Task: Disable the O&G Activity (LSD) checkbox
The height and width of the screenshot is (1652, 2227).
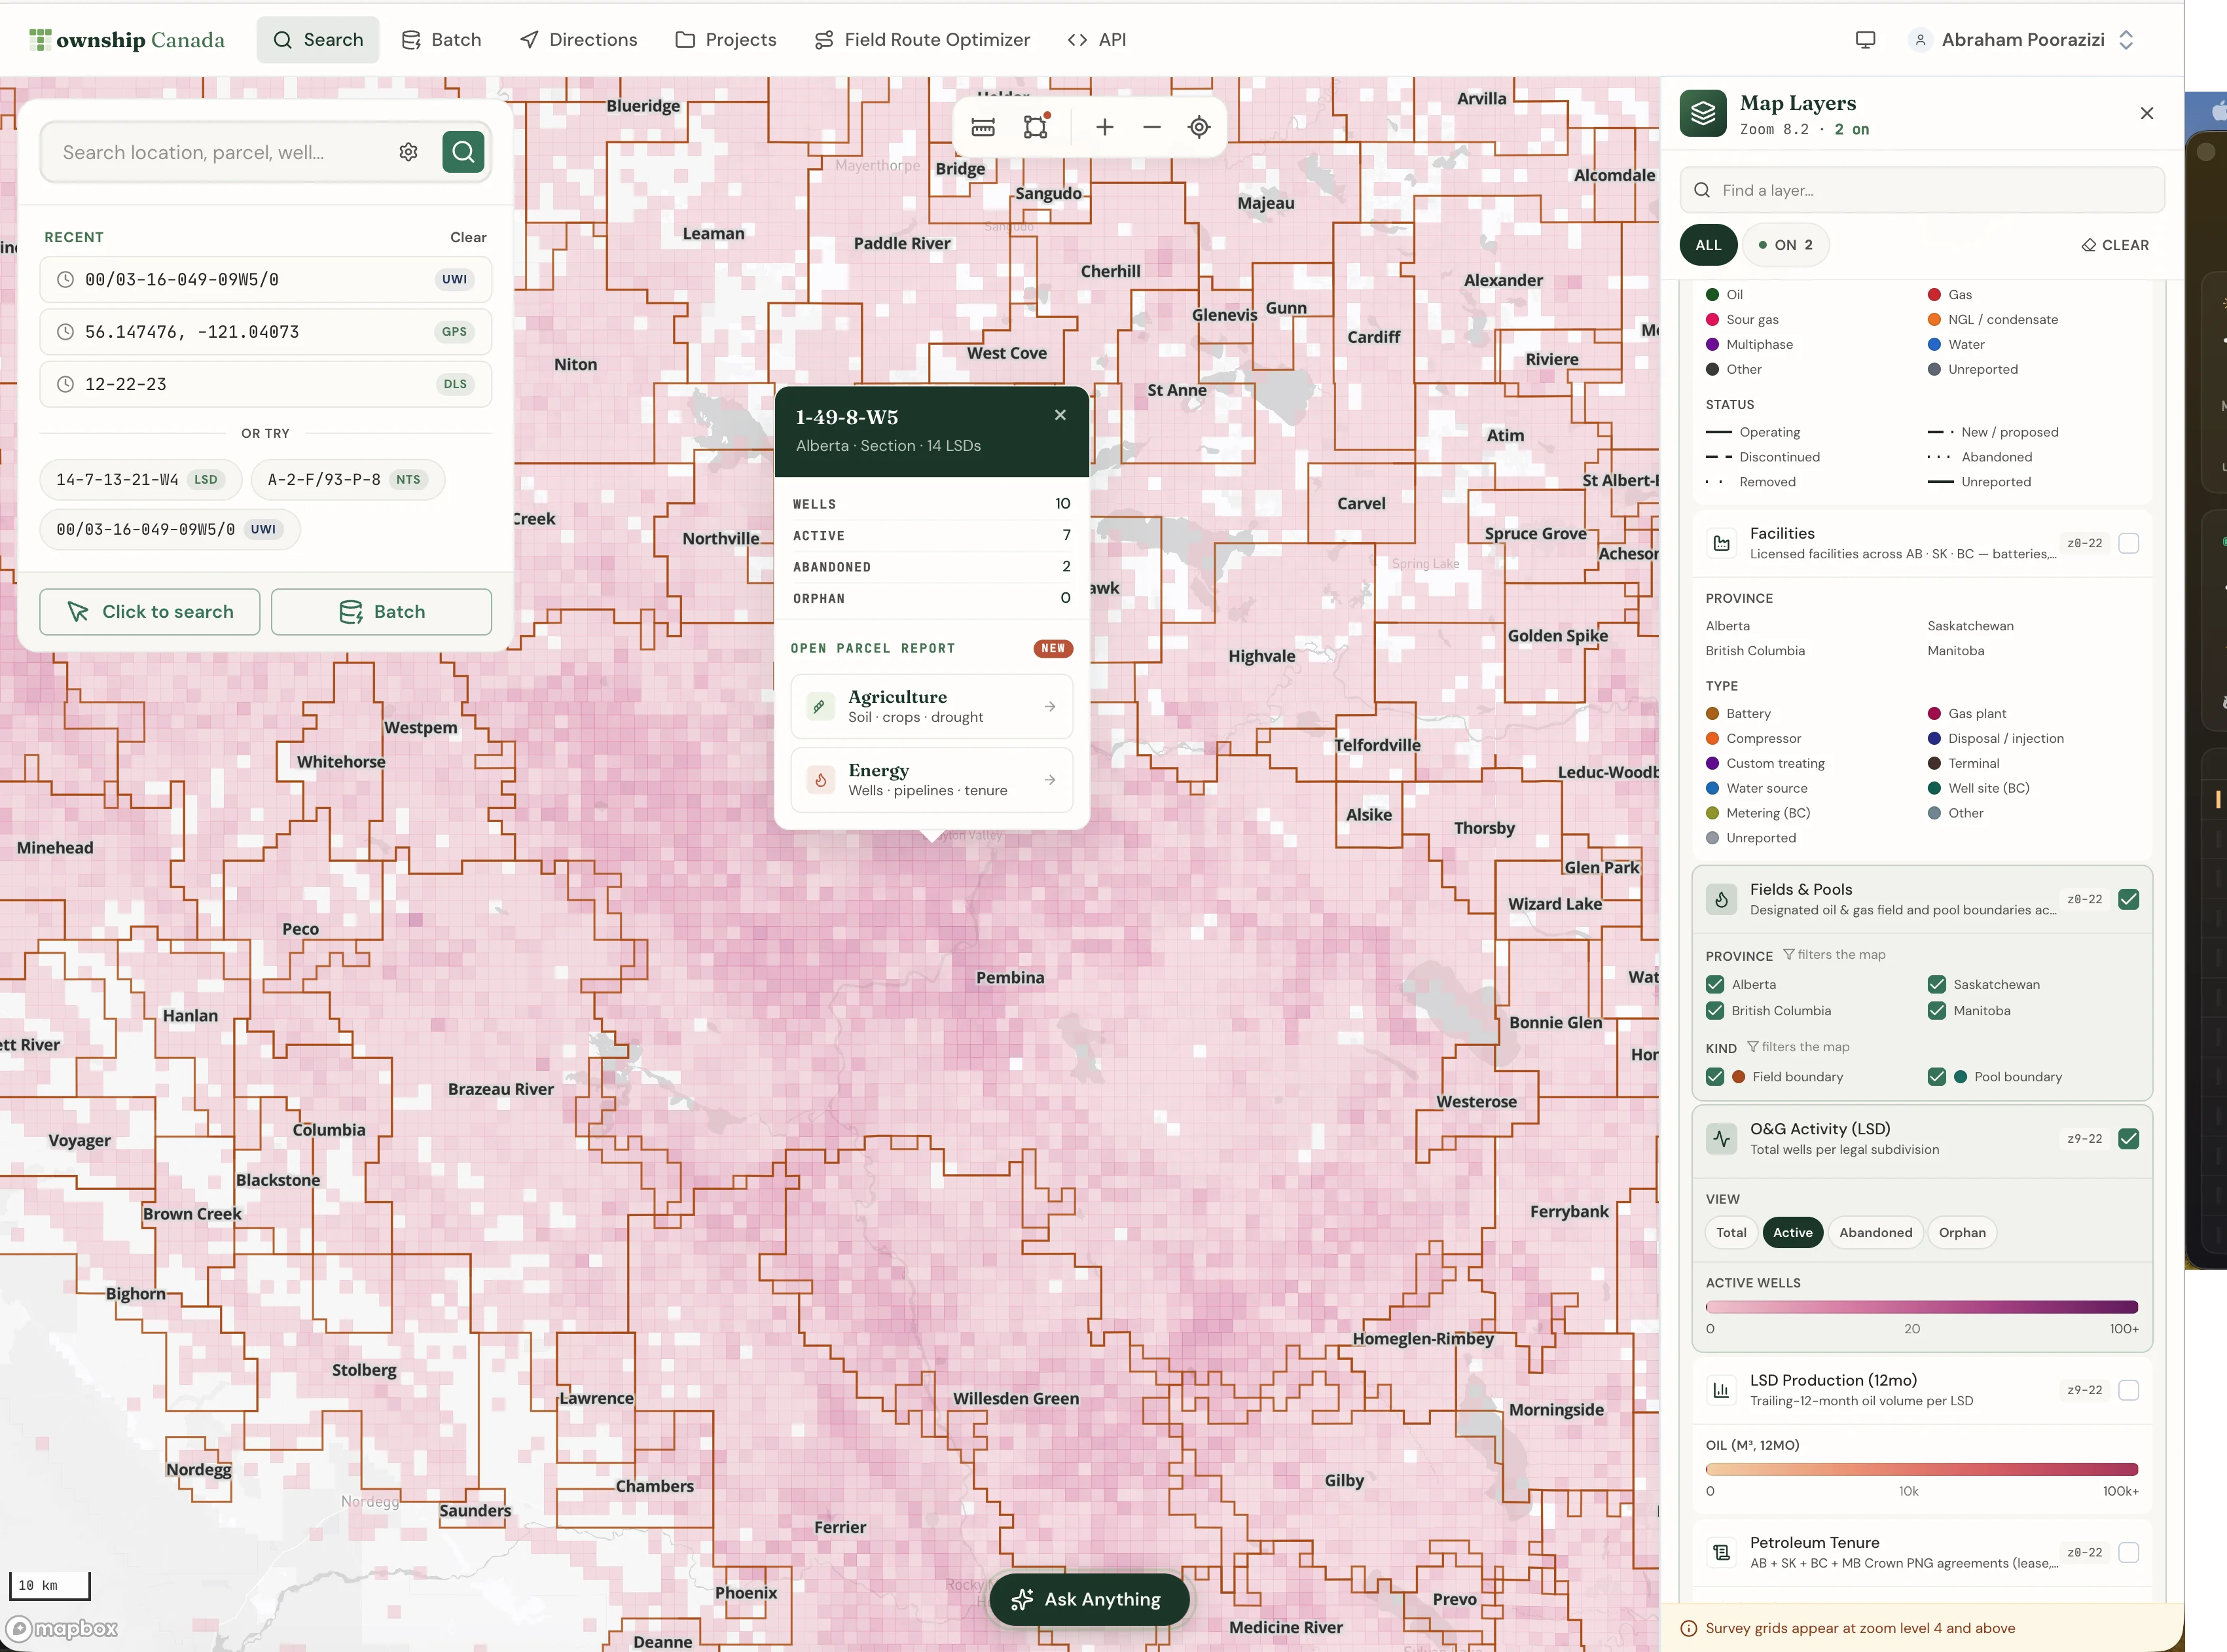Action: point(2128,1139)
